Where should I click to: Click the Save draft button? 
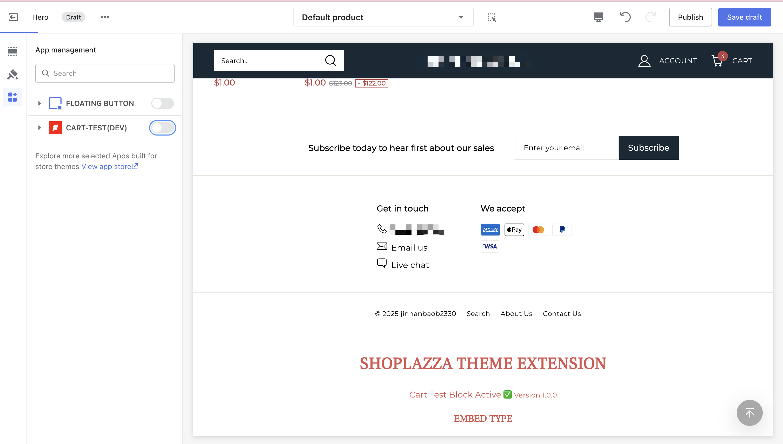coord(744,17)
